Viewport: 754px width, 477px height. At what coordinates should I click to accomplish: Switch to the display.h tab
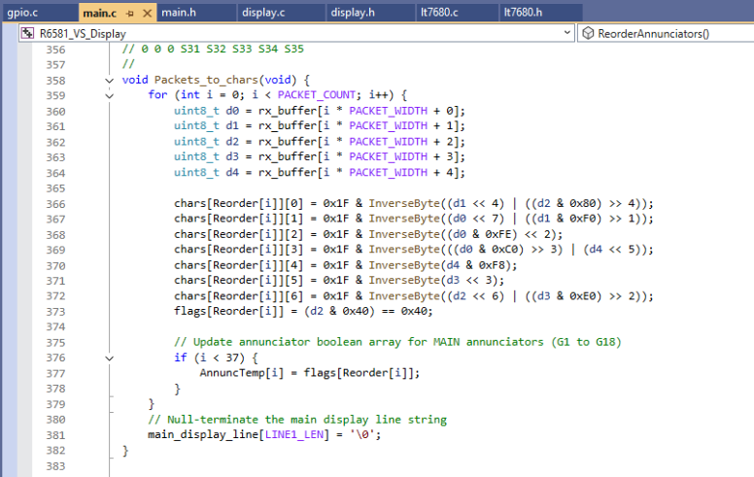pyautogui.click(x=353, y=13)
